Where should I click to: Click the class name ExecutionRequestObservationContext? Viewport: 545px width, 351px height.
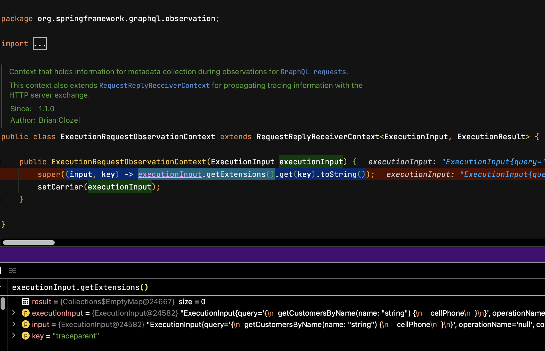138,136
